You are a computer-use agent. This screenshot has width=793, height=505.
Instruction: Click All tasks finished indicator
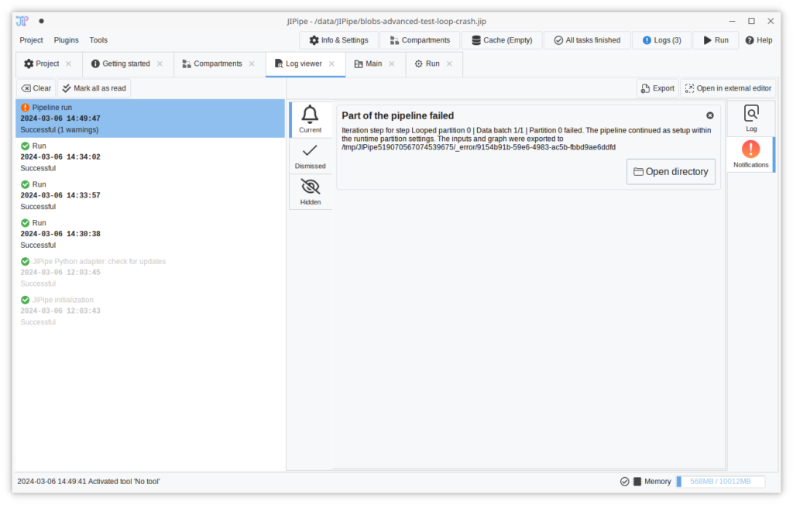click(586, 40)
